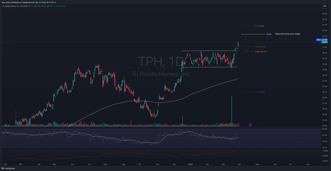Click the lightning bolt event marker
This screenshot has width=331, height=171.
[238, 125]
